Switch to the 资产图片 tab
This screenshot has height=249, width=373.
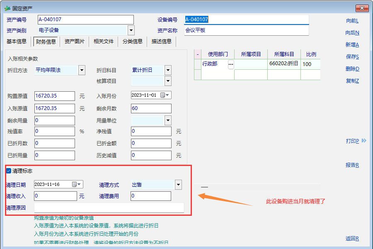point(75,41)
